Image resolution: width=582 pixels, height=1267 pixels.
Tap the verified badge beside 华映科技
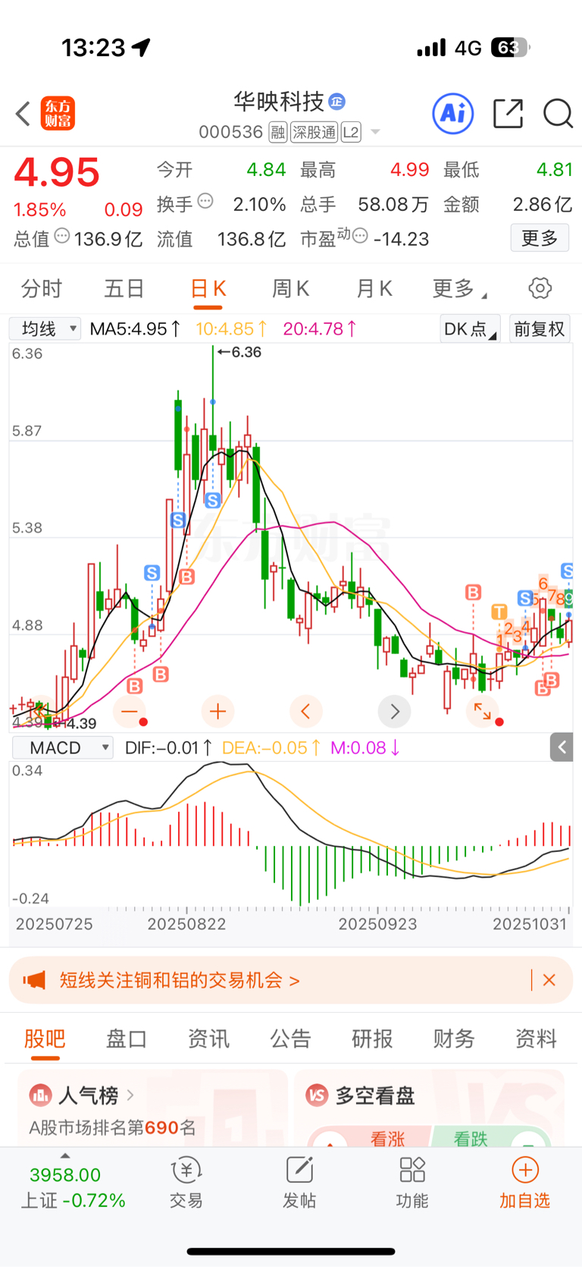point(337,101)
